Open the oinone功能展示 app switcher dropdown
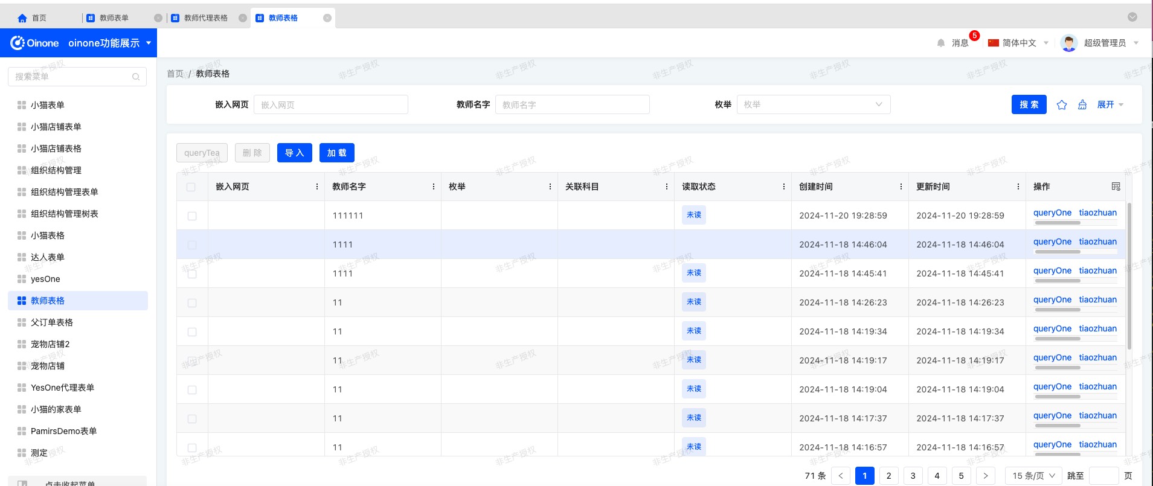 tap(109, 43)
